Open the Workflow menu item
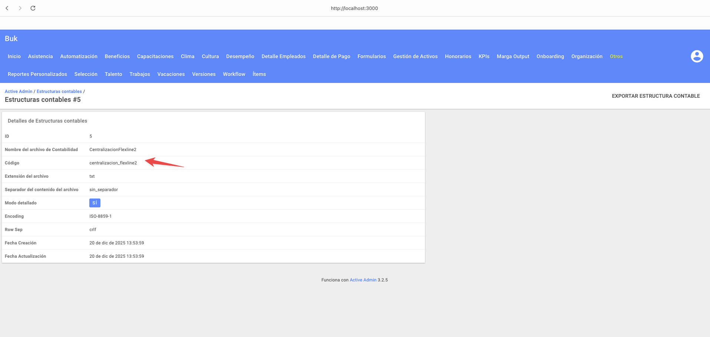 tap(234, 74)
